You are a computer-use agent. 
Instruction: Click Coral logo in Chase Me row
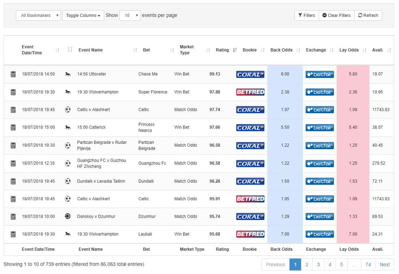(x=250, y=74)
